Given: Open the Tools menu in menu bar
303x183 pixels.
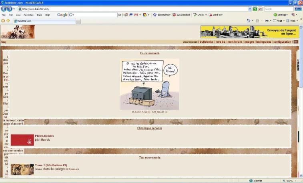Looking at the screenshot, I should tap(39, 15).
